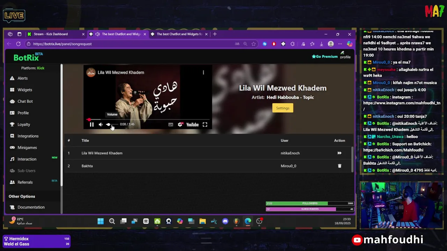Open the Profile sidebar item
Image resolution: width=447 pixels, height=251 pixels.
point(23,113)
